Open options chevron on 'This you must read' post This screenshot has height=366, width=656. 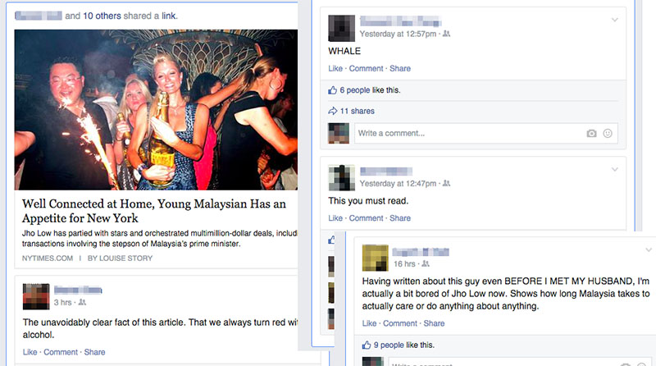coord(614,170)
